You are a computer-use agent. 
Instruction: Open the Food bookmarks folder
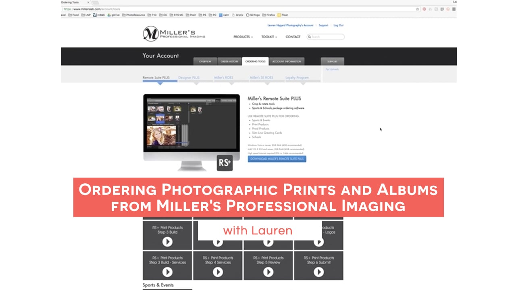pyautogui.click(x=74, y=15)
